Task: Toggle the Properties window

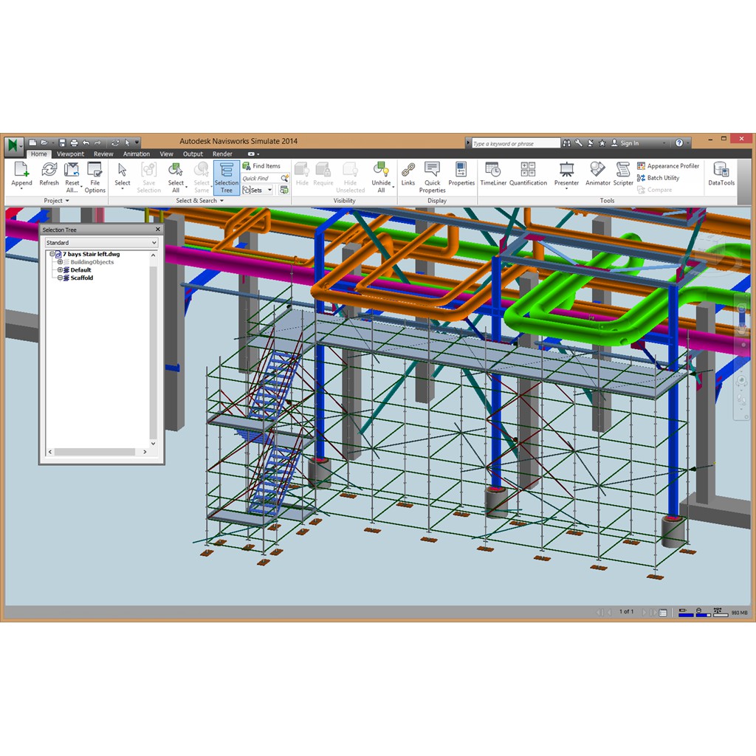Action: coord(461,174)
